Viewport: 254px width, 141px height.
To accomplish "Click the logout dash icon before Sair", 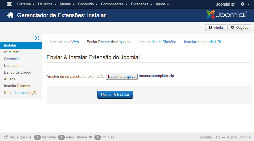I will [104, 137].
